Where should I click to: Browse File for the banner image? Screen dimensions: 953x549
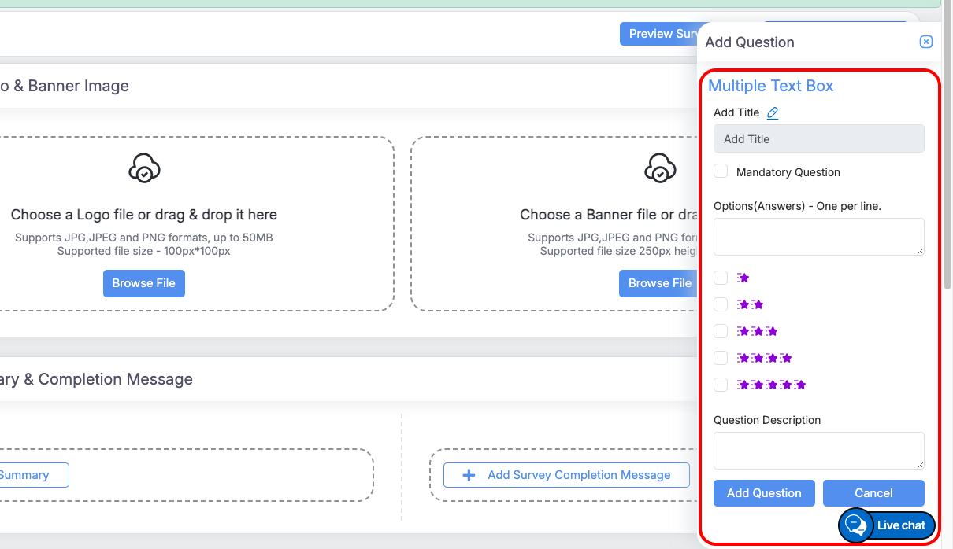(x=659, y=283)
